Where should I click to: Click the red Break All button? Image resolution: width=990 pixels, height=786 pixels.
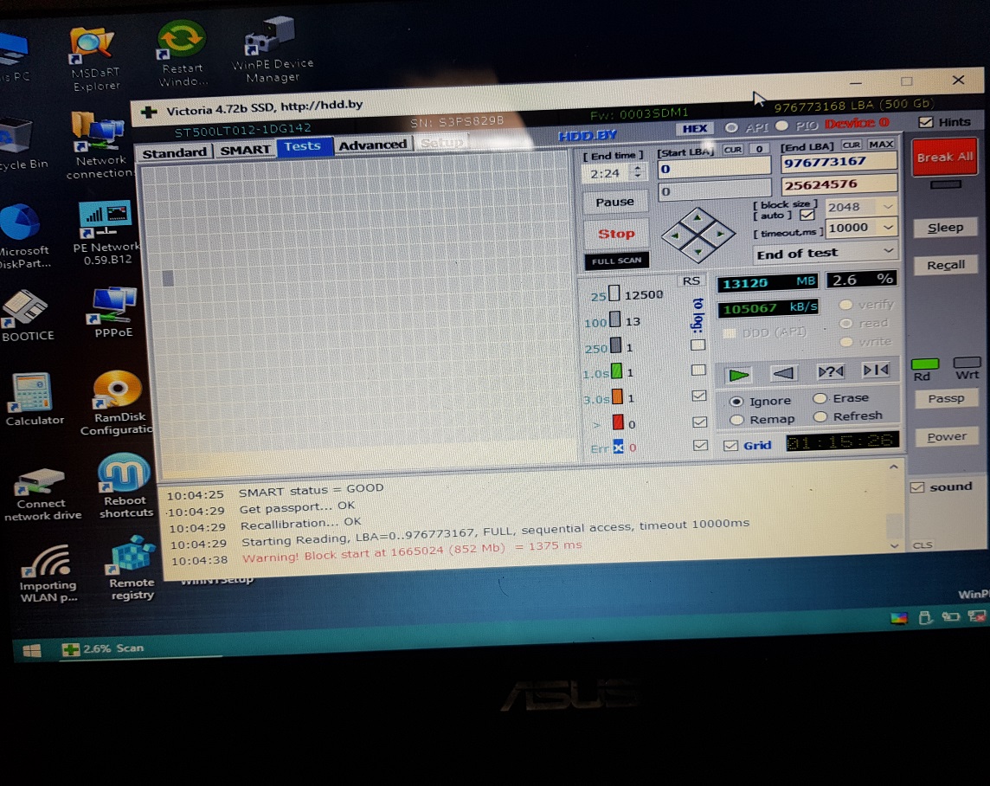(944, 157)
